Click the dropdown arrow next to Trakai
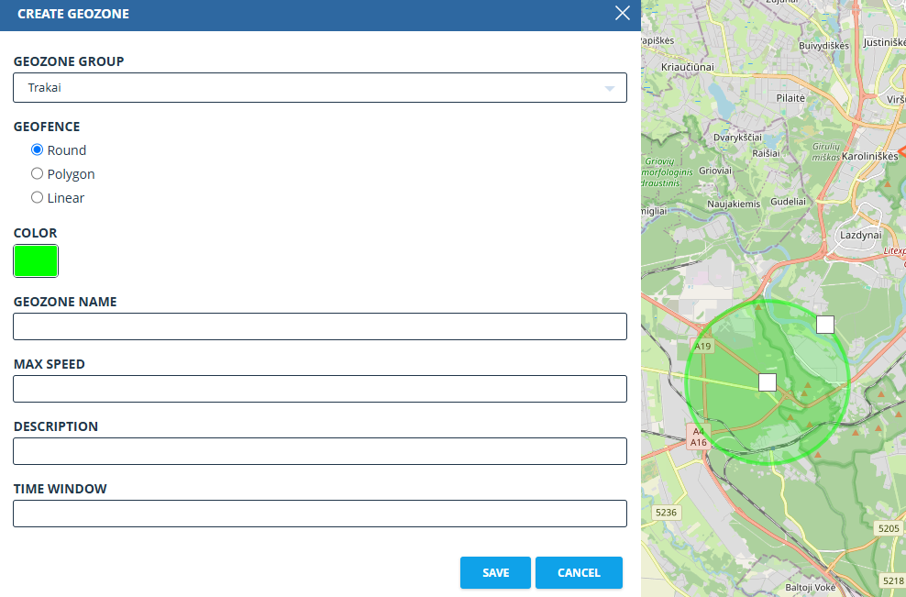The image size is (906, 597). click(609, 87)
